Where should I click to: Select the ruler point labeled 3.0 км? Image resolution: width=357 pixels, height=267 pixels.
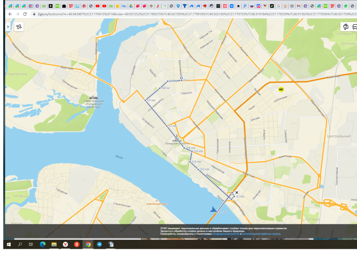point(198,170)
